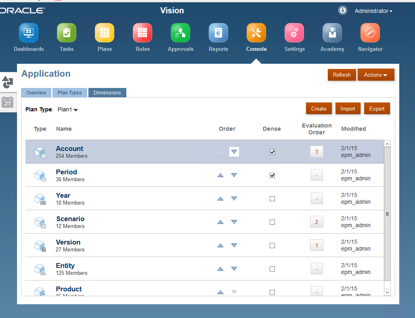Edit Entity evaluation order field
Viewport: 415px width, 318px height.
click(316, 269)
